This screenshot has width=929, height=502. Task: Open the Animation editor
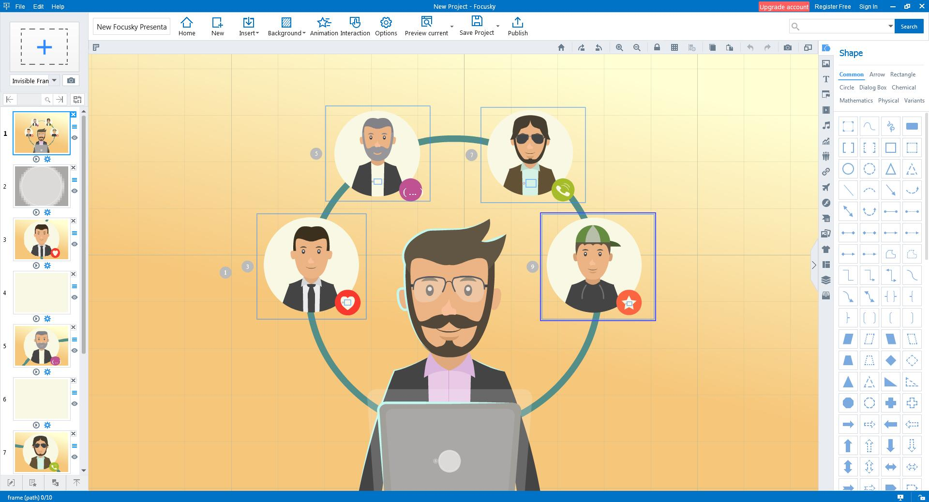pyautogui.click(x=324, y=27)
